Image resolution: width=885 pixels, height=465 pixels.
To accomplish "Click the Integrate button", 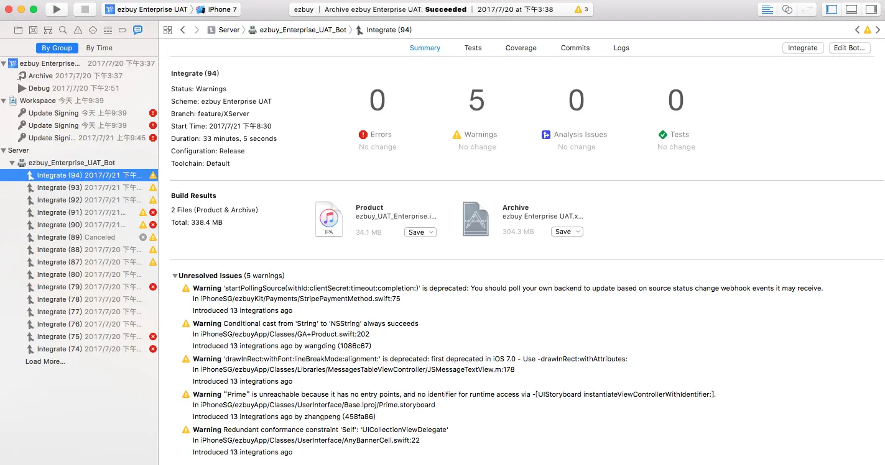I will (x=803, y=48).
